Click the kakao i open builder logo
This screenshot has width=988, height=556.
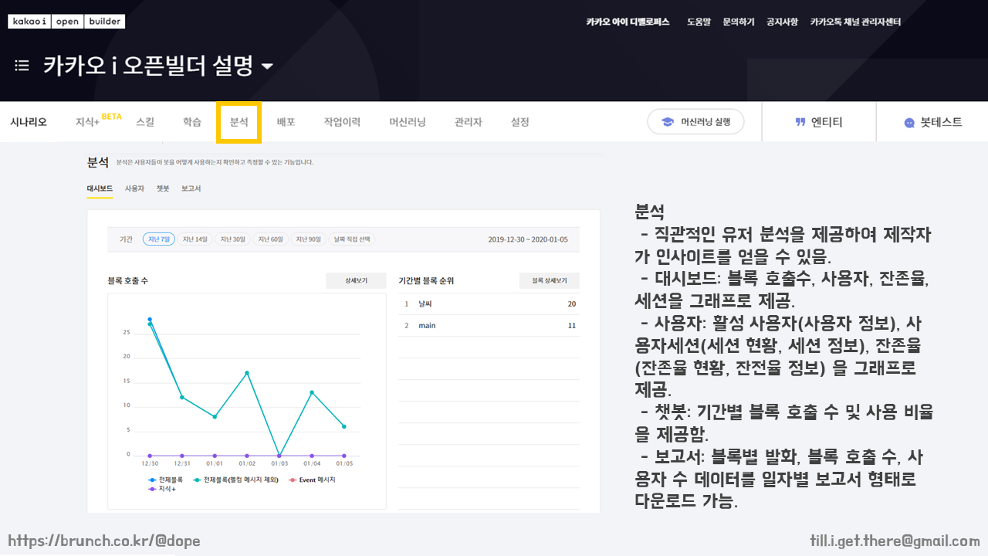pos(66,22)
